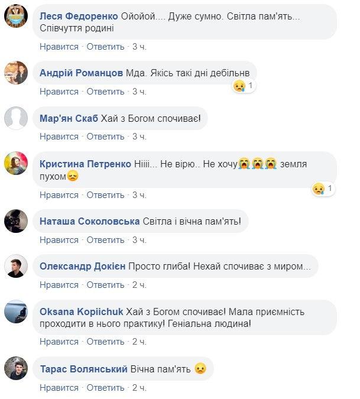
Task: Reply to Наташа Соколовська's comment
Action: point(106,240)
